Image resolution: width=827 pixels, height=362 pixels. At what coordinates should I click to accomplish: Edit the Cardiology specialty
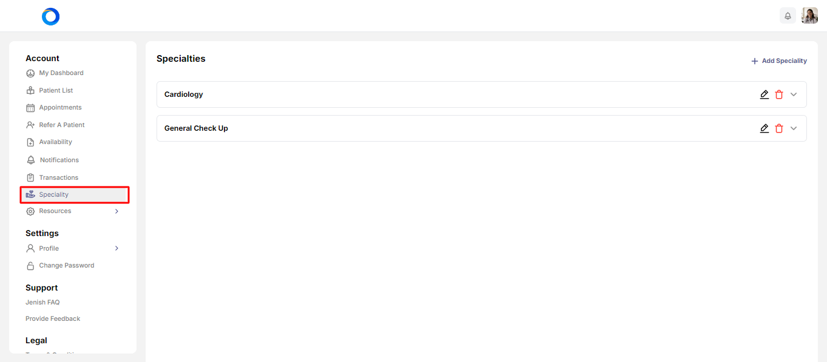tap(765, 94)
